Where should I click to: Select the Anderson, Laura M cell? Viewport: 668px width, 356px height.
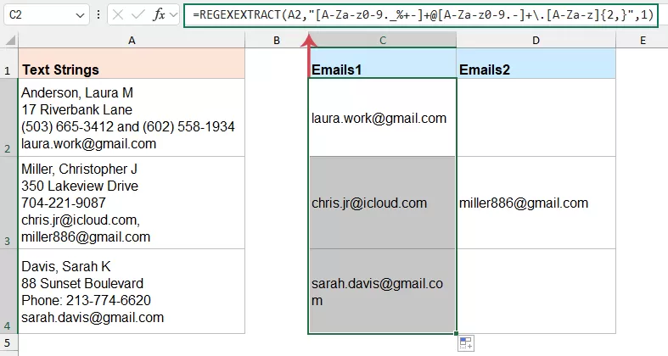coord(132,117)
